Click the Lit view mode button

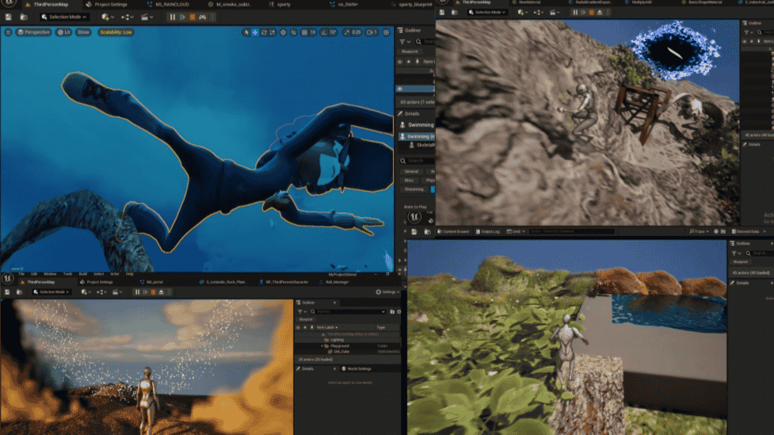(63, 32)
